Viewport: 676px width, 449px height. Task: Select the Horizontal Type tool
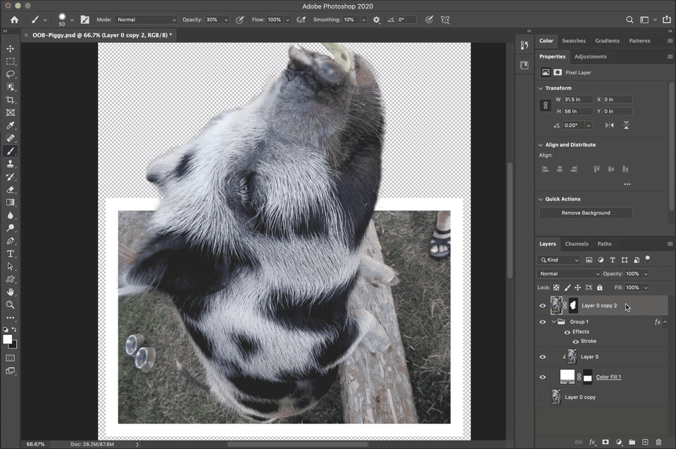pos(11,254)
